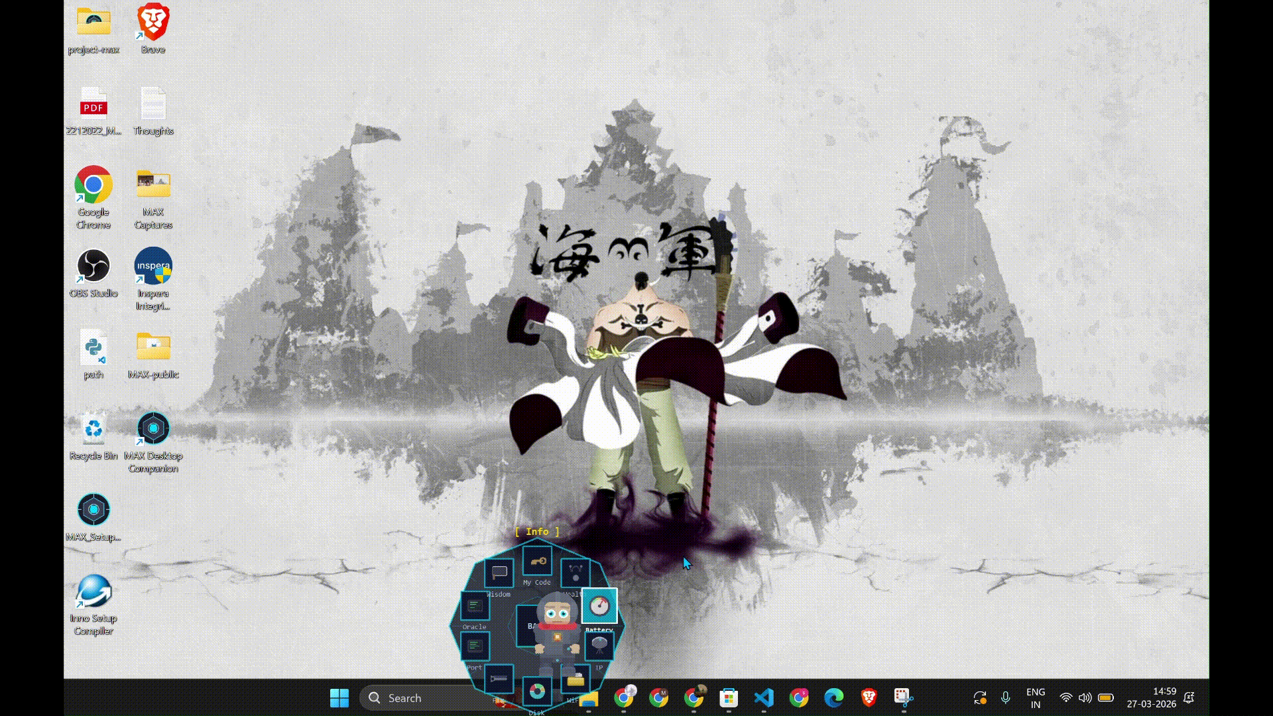Open the clock showing 14:59
Viewport: 1273px width, 716px height.
1152,697
